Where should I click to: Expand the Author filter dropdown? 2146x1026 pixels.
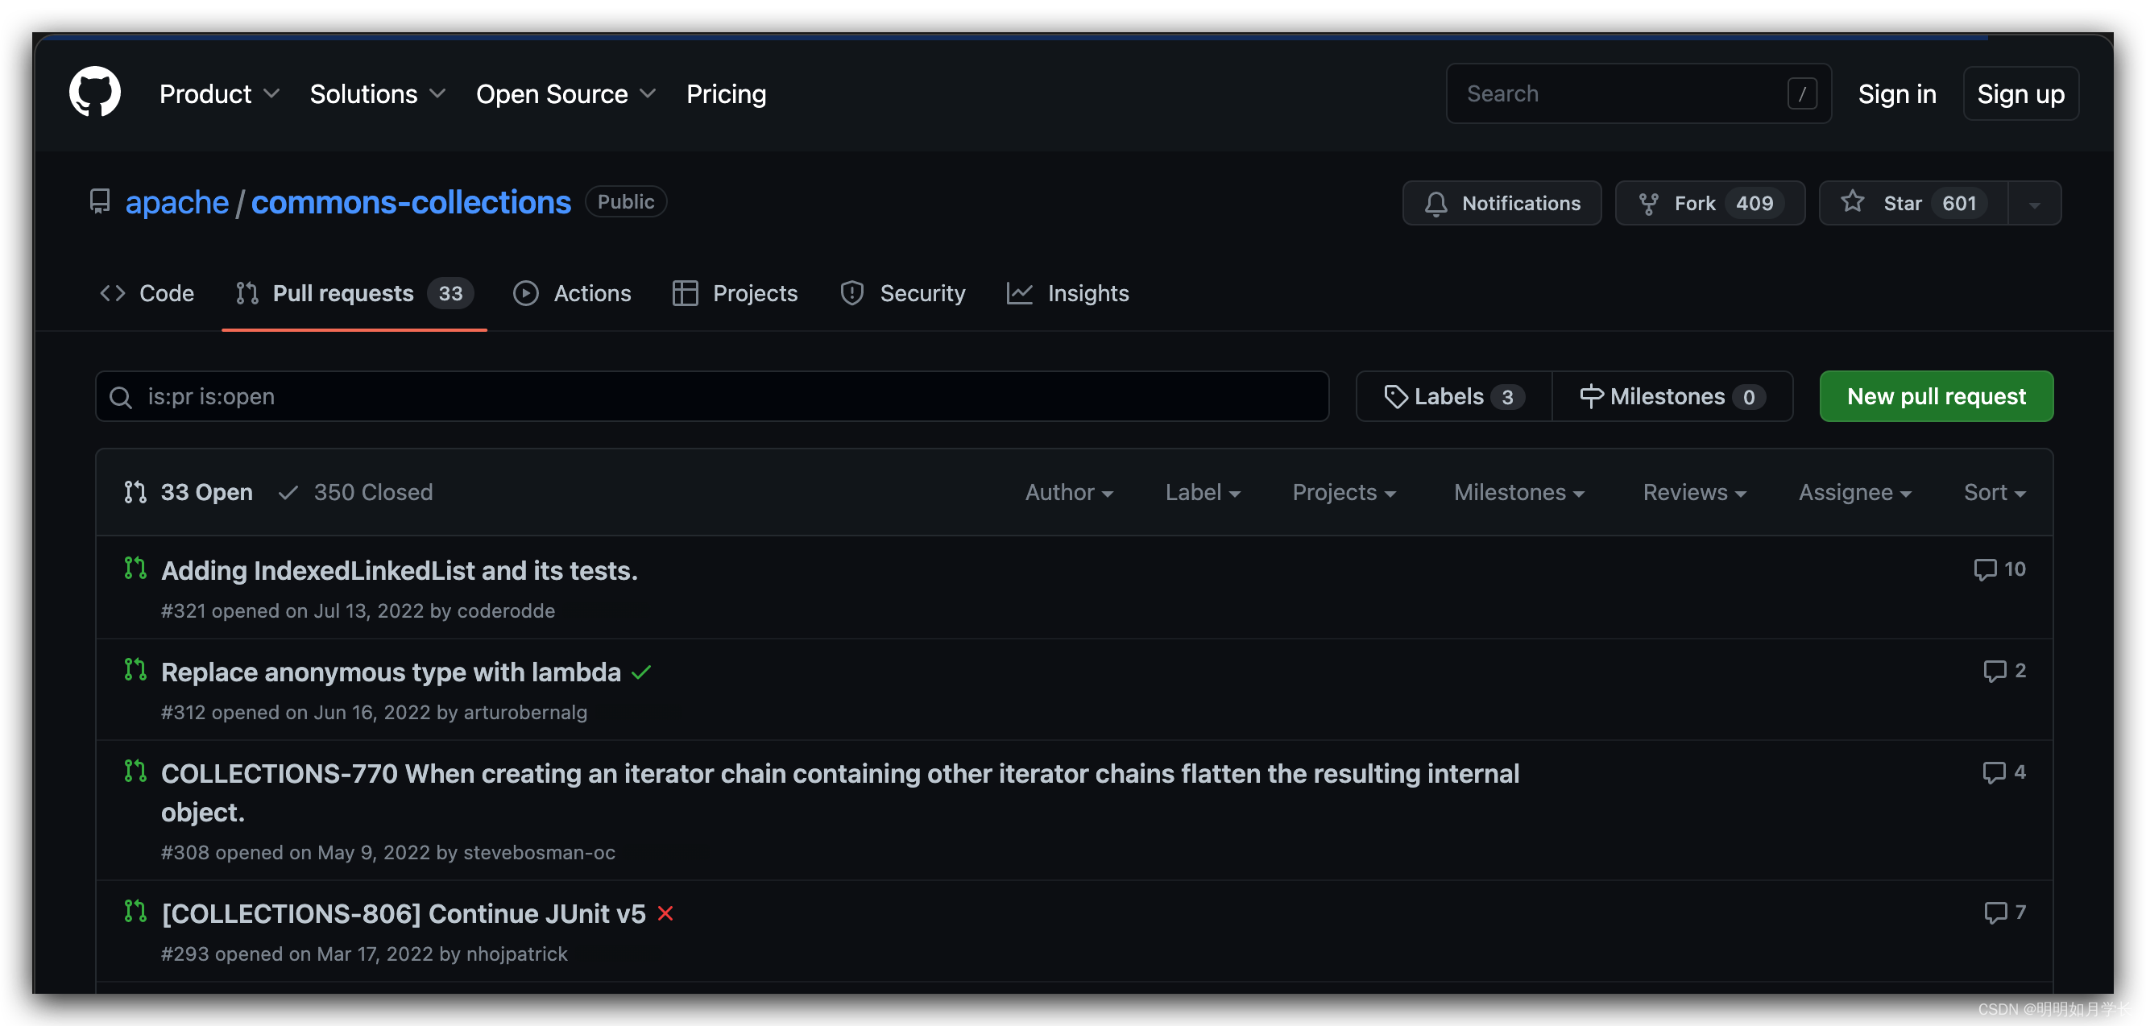1068,492
